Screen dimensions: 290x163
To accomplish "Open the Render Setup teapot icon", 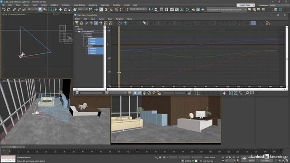I will [x=193, y=10].
